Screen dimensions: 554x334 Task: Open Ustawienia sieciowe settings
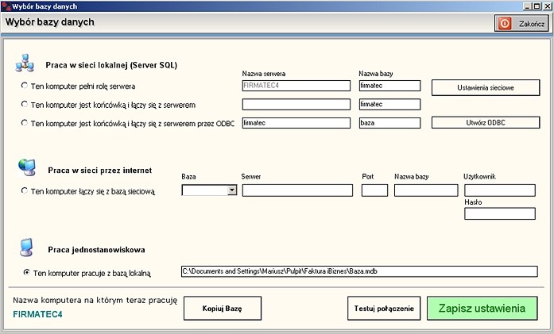pyautogui.click(x=486, y=86)
